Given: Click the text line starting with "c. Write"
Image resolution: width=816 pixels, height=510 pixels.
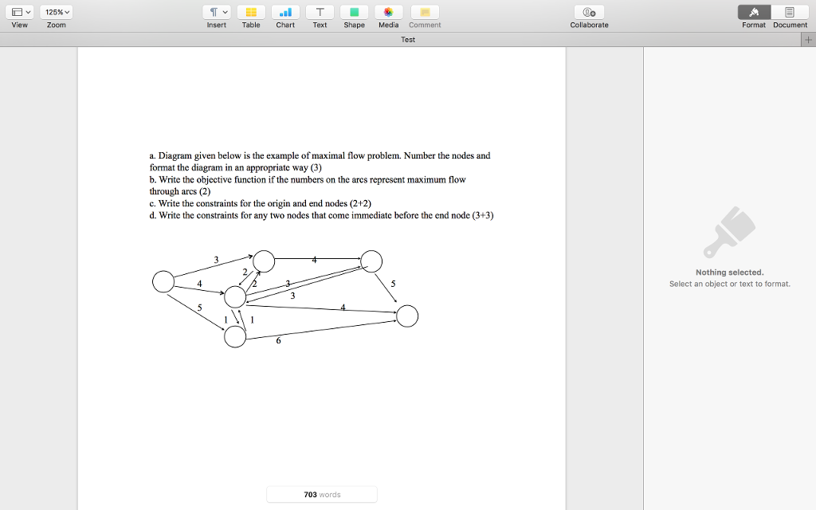Looking at the screenshot, I should pos(260,203).
